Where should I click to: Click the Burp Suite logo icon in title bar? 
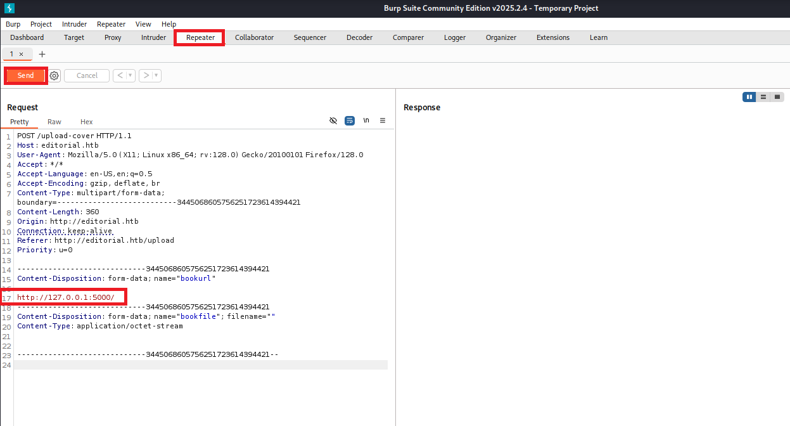pyautogui.click(x=9, y=8)
